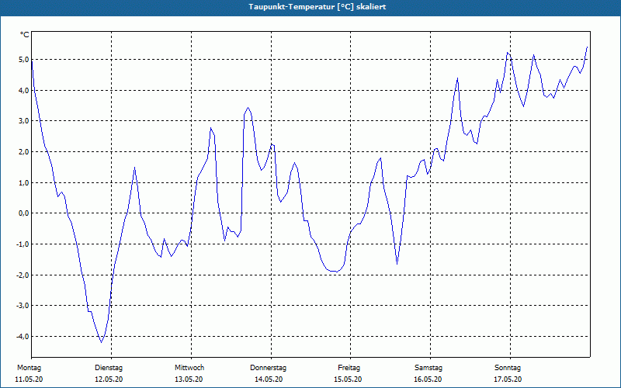
Task: Click the 5,0 y-axis value
Action: pyautogui.click(x=23, y=60)
